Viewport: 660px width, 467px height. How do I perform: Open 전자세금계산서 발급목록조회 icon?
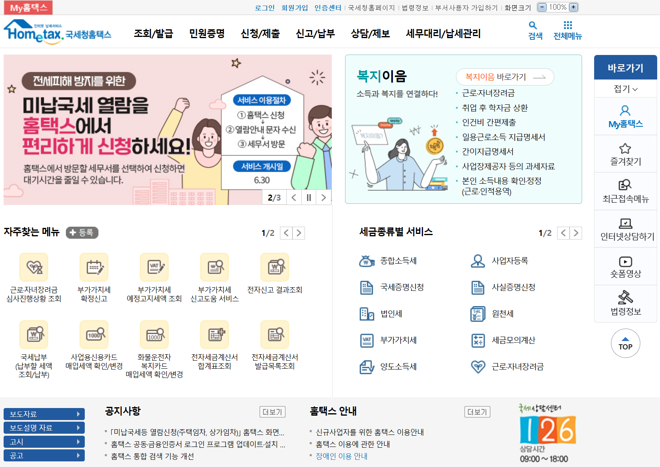pos(275,334)
